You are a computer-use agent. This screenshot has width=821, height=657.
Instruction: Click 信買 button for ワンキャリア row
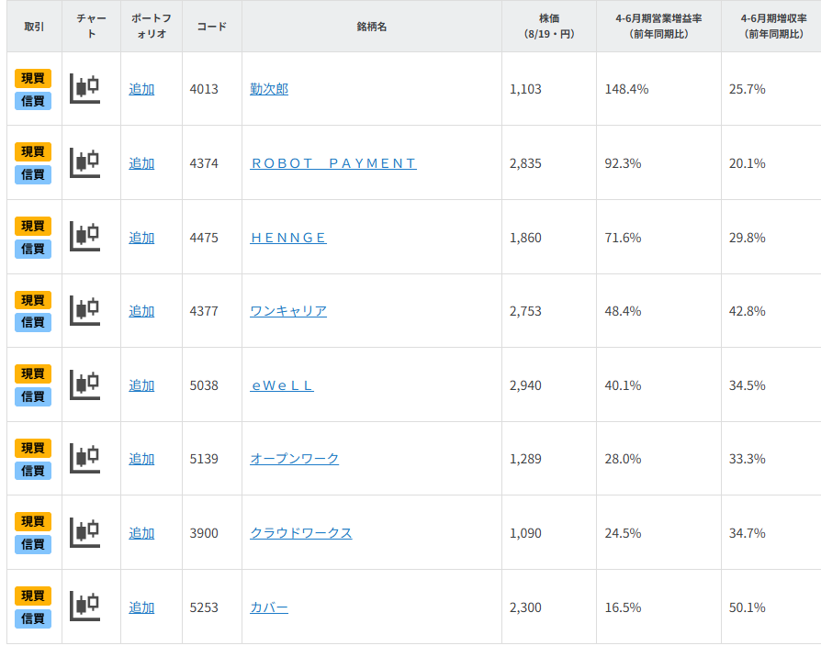click(x=33, y=323)
